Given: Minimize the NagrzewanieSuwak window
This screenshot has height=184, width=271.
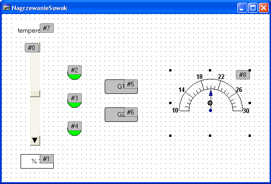Looking at the screenshot, I should [242, 8].
